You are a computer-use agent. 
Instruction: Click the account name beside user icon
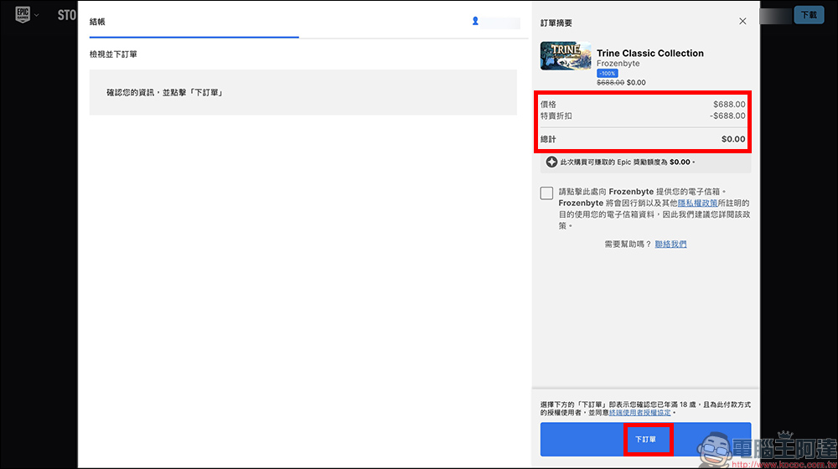click(x=502, y=22)
